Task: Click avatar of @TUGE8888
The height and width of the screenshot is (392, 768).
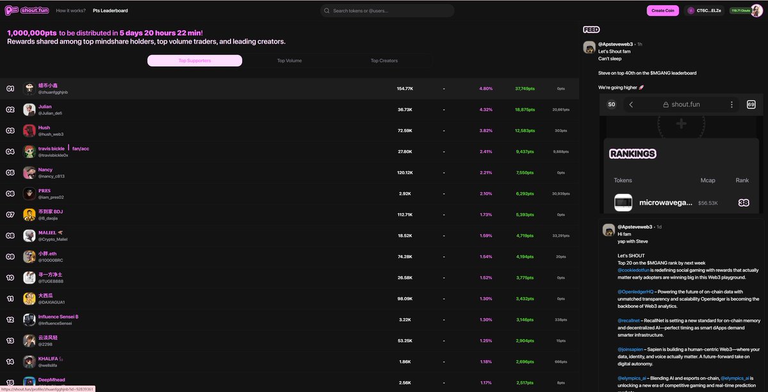Action: [29, 278]
